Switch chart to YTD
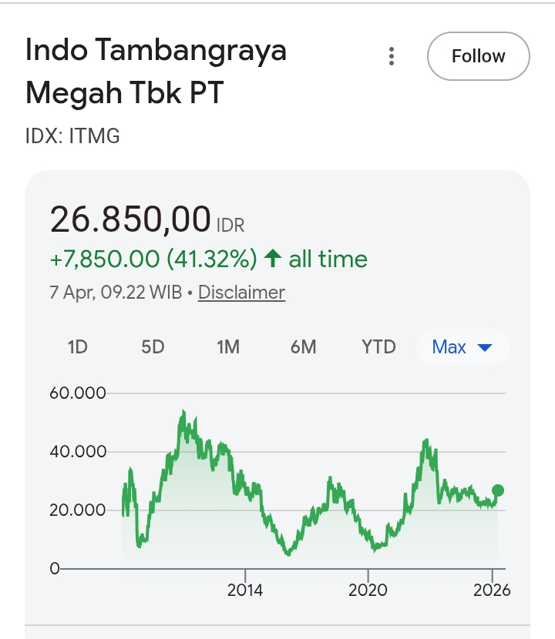Viewport: 555px width, 639px height. click(378, 347)
